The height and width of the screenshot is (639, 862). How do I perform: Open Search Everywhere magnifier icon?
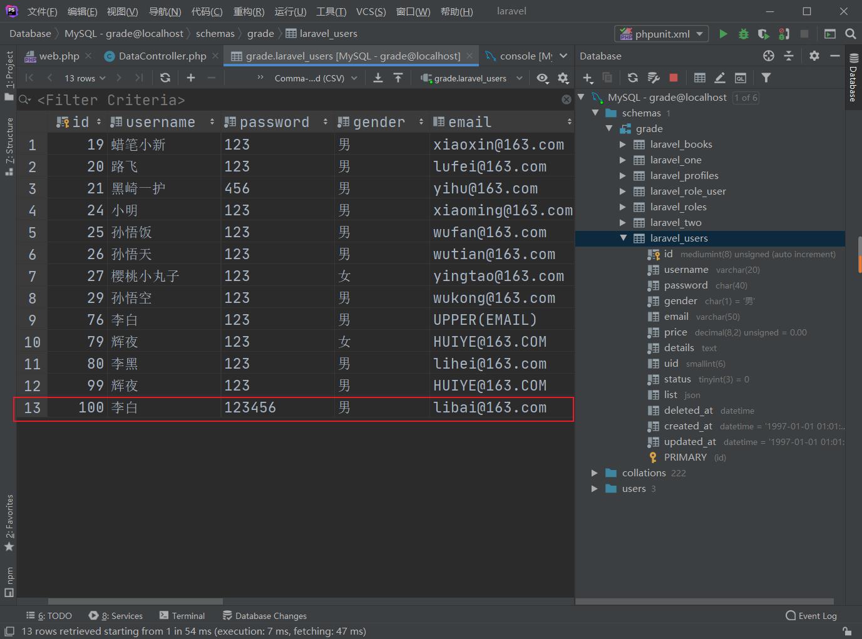click(850, 34)
